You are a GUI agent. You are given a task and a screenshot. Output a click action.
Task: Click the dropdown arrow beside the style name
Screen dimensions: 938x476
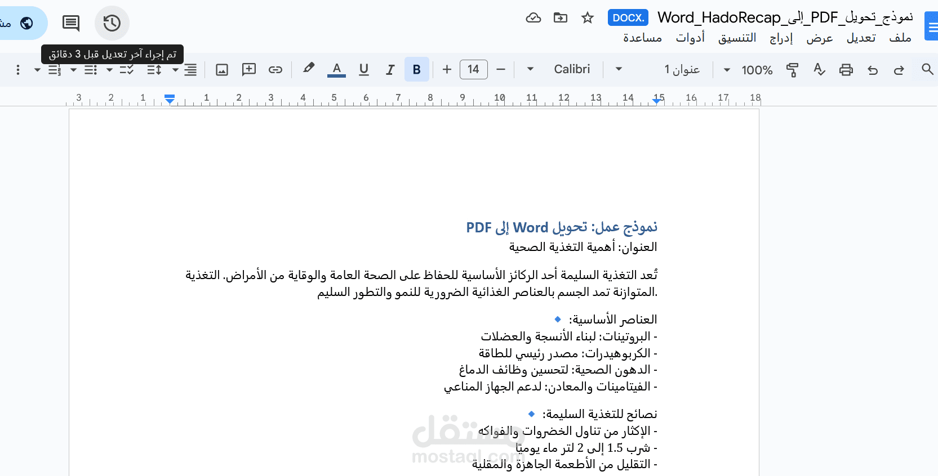coord(619,69)
